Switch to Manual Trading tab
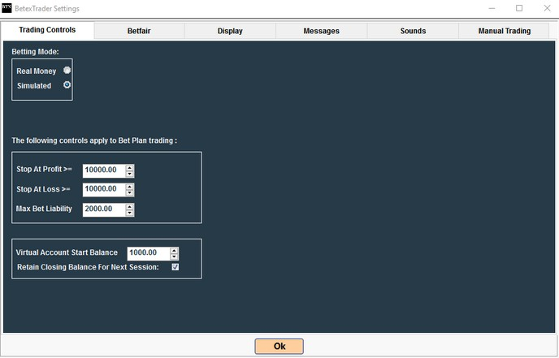559x358 pixels. click(x=504, y=31)
